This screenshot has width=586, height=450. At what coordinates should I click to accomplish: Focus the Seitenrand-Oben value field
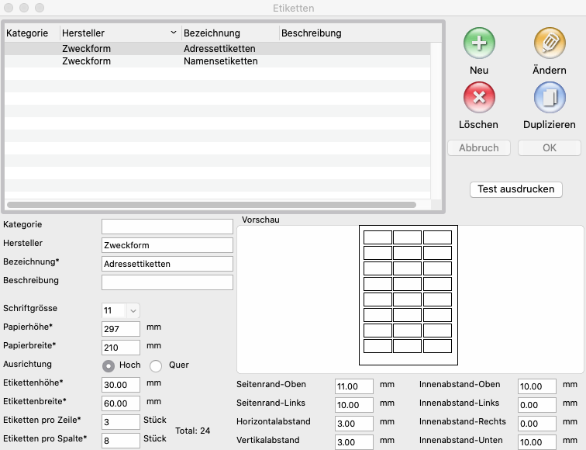pyautogui.click(x=353, y=386)
